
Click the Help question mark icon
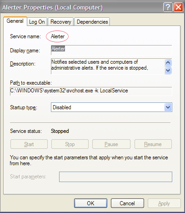[168, 7]
